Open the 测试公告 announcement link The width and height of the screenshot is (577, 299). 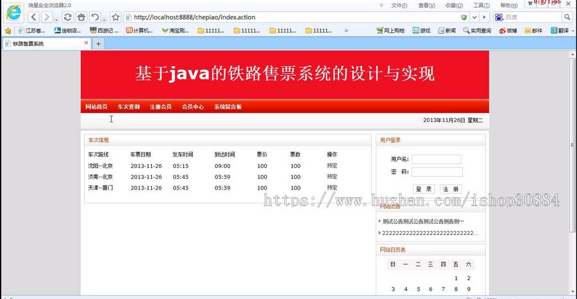(423, 222)
